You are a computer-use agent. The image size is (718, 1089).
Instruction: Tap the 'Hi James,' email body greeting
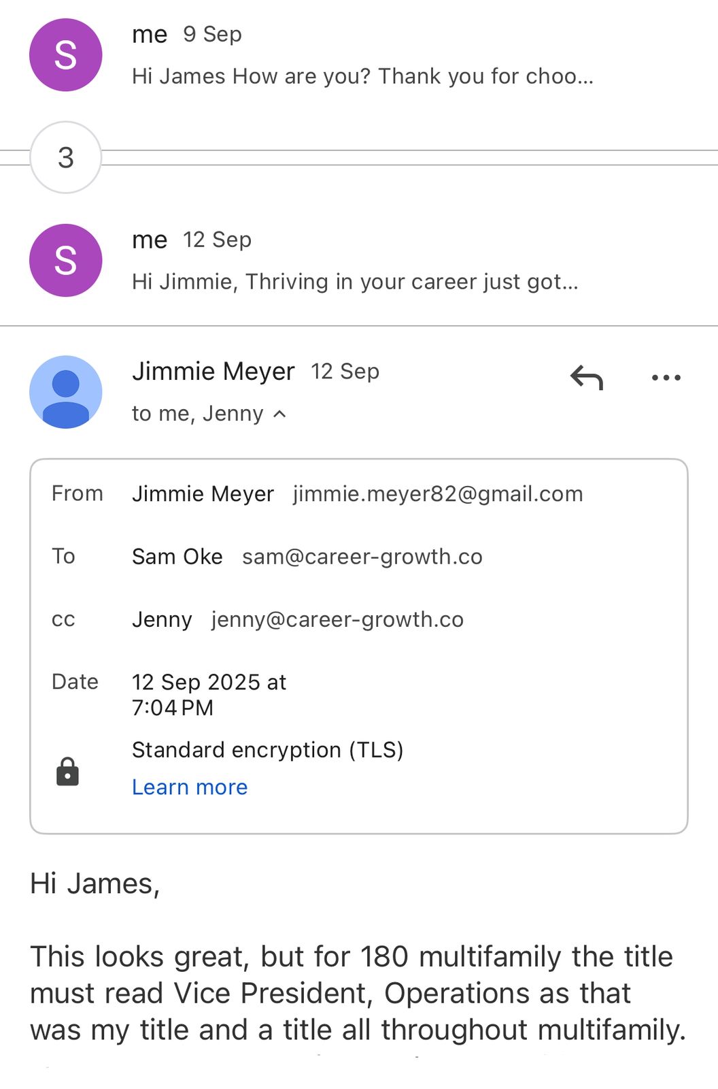point(95,883)
